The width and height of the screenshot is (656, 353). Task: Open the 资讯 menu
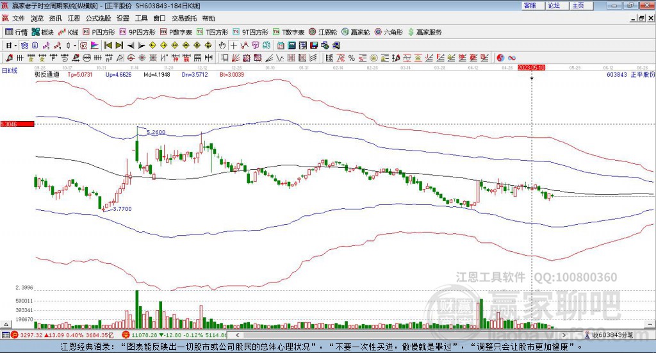[55, 19]
